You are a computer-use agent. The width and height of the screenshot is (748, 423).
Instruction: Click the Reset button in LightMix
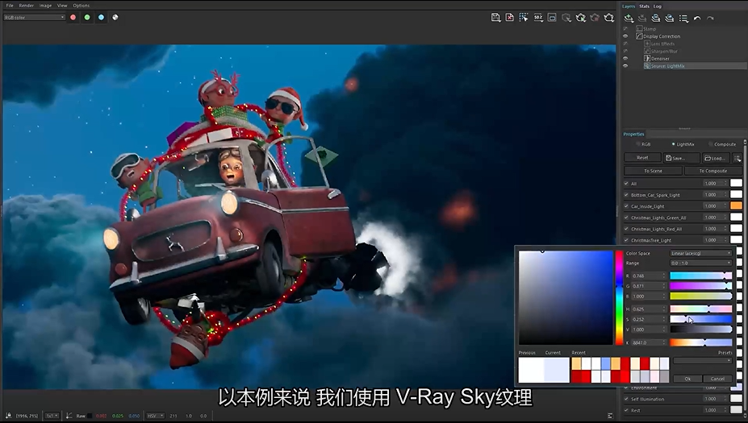pos(642,158)
